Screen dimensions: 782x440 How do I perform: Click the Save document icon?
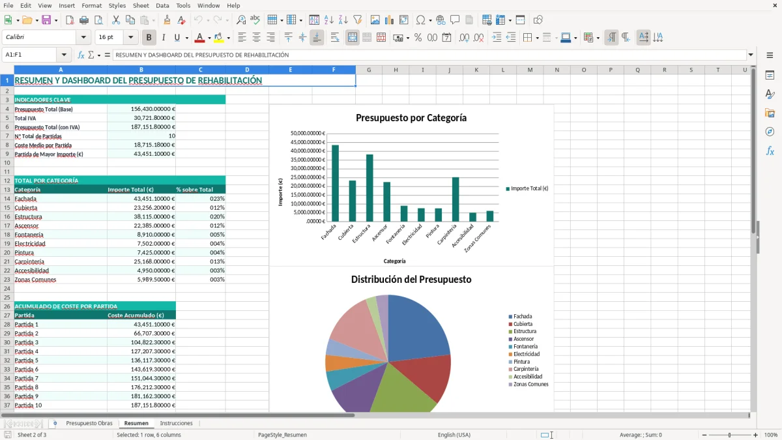tap(46, 20)
